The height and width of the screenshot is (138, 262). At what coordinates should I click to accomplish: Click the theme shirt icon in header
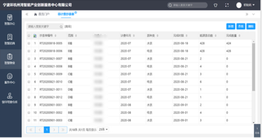pyautogui.click(x=216, y=5)
